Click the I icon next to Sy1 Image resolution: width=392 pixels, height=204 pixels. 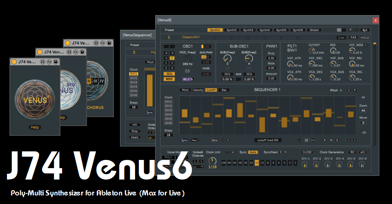(x=356, y=30)
